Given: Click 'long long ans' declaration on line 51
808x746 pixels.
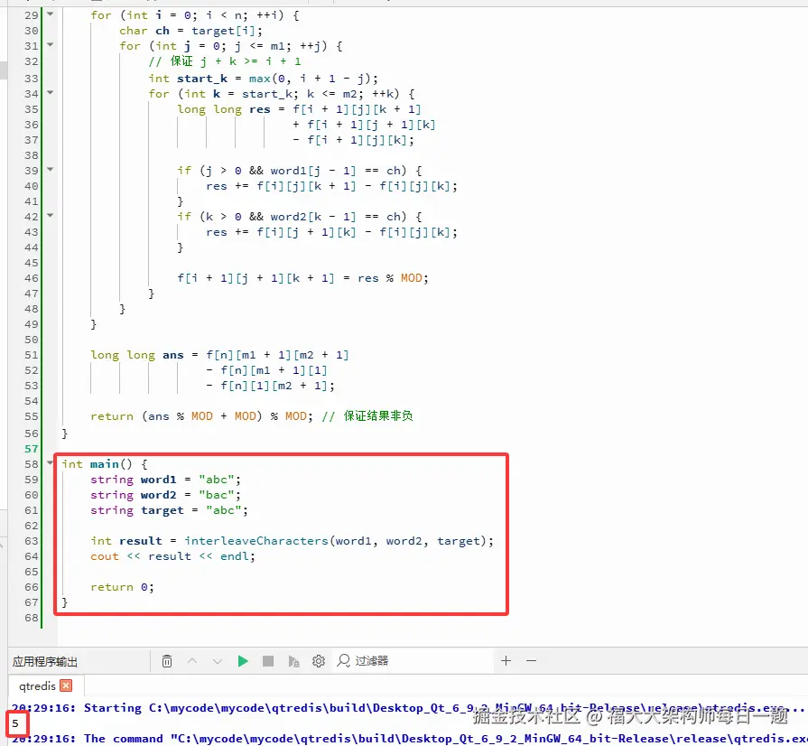Looking at the screenshot, I should click(x=137, y=355).
